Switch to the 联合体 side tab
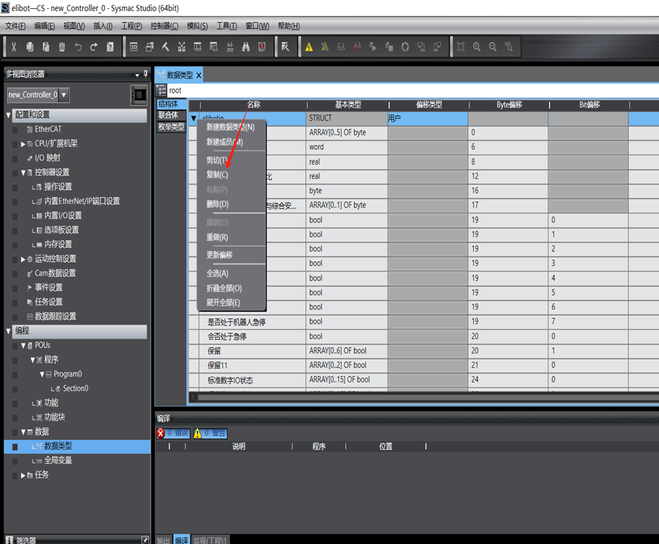This screenshot has height=544, width=659. tap(168, 115)
